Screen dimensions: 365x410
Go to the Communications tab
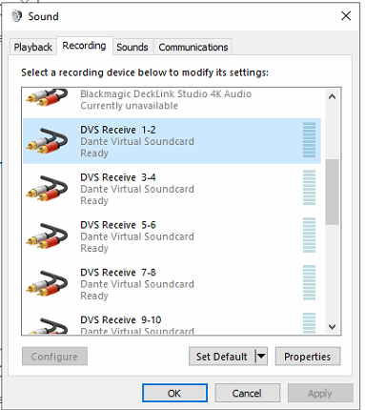(193, 47)
